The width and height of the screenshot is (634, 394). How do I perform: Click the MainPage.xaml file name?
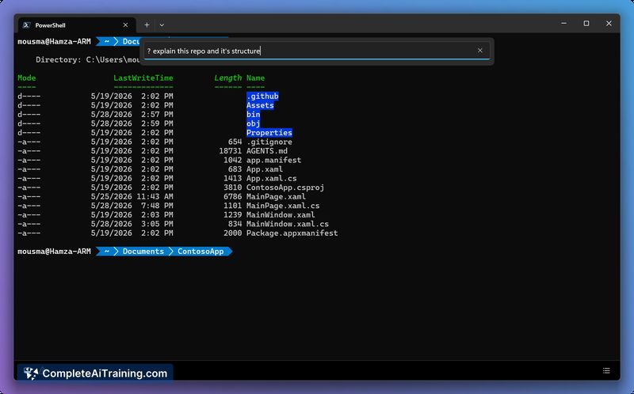point(276,196)
